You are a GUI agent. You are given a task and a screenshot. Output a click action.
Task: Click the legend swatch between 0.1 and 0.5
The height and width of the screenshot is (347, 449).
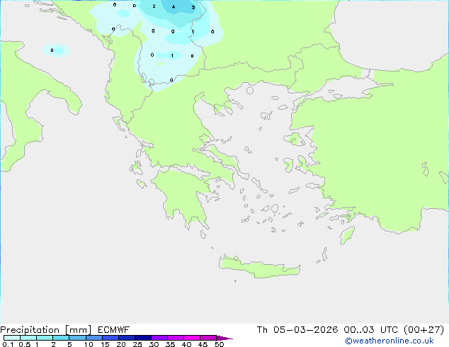tap(12, 338)
